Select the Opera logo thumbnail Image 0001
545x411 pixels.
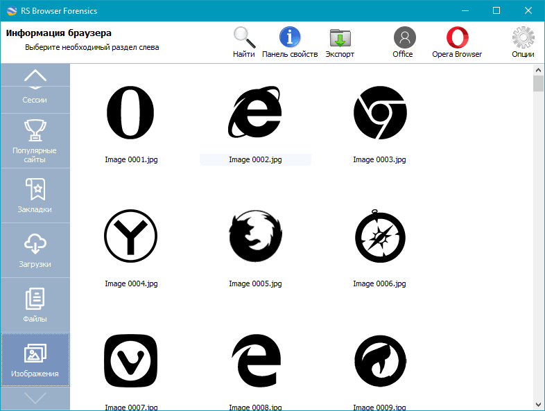click(x=130, y=112)
